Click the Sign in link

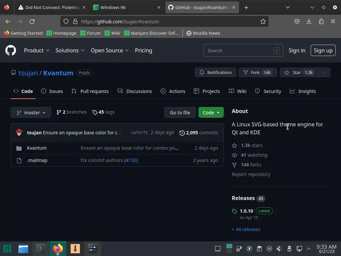(297, 51)
